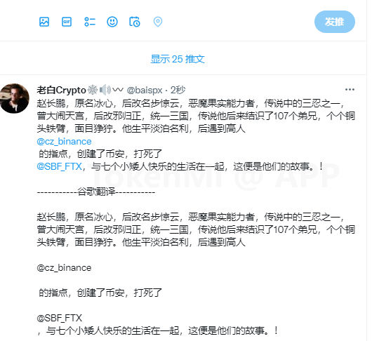Screen dimensions: 372x341
Task: Open the emoji picker
Action: pos(112,22)
